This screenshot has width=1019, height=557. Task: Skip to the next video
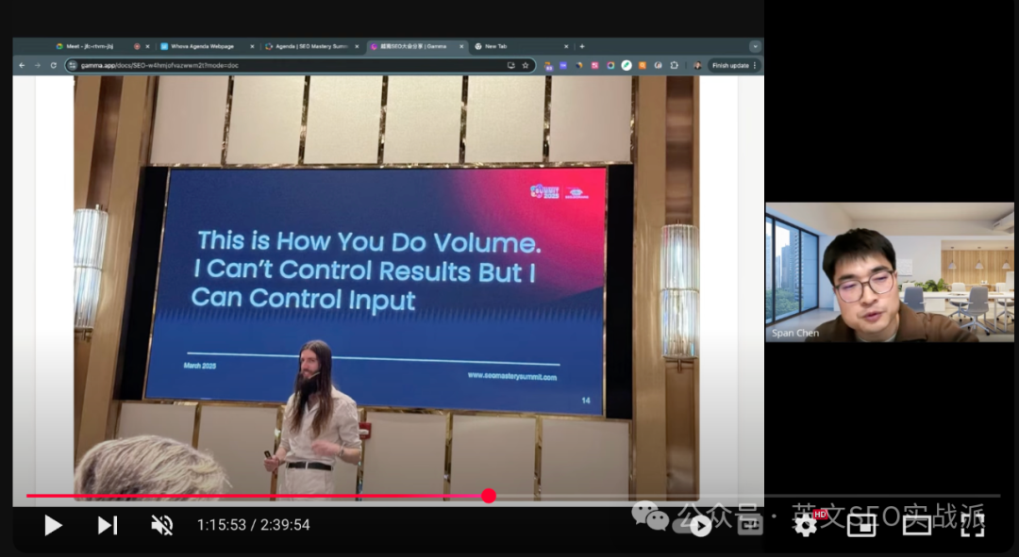pyautogui.click(x=108, y=525)
